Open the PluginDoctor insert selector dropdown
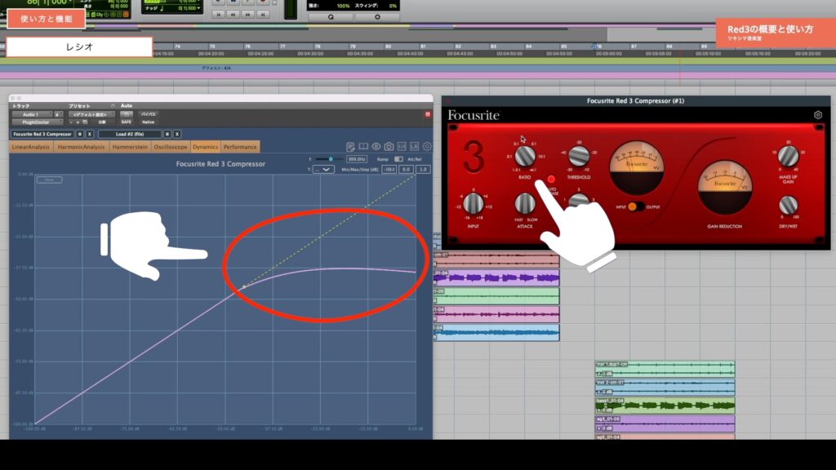This screenshot has height=470, width=836. click(38, 122)
